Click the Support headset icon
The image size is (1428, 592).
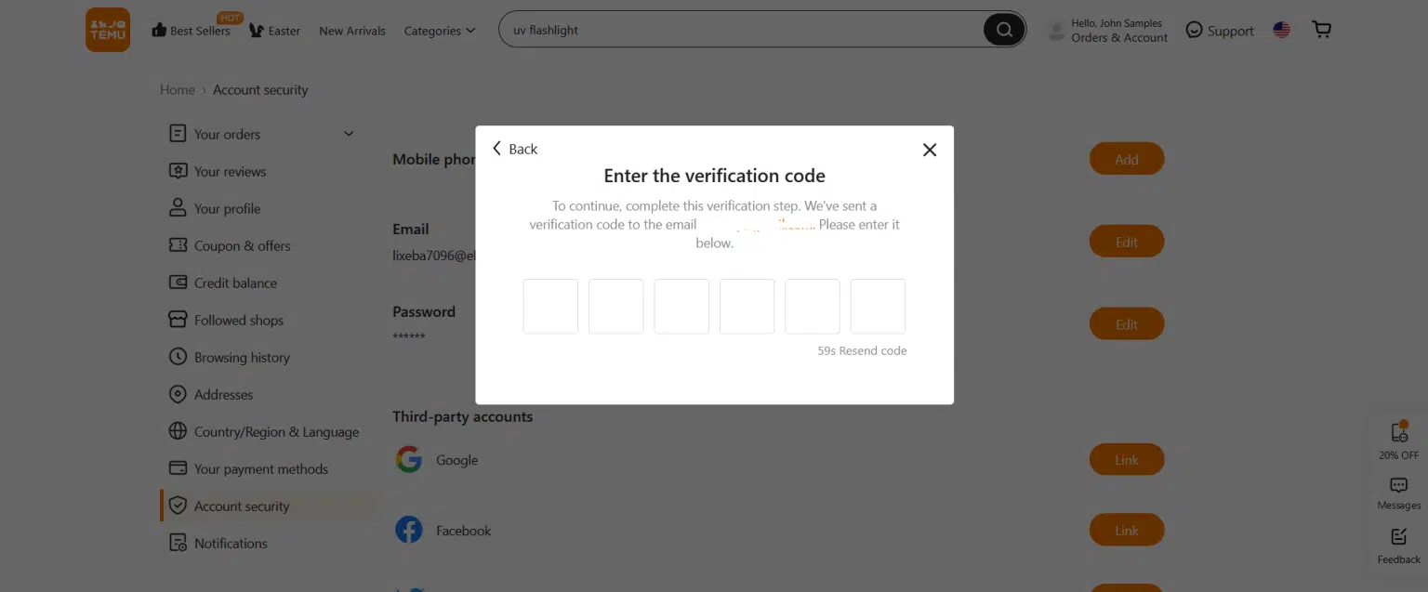click(1194, 29)
